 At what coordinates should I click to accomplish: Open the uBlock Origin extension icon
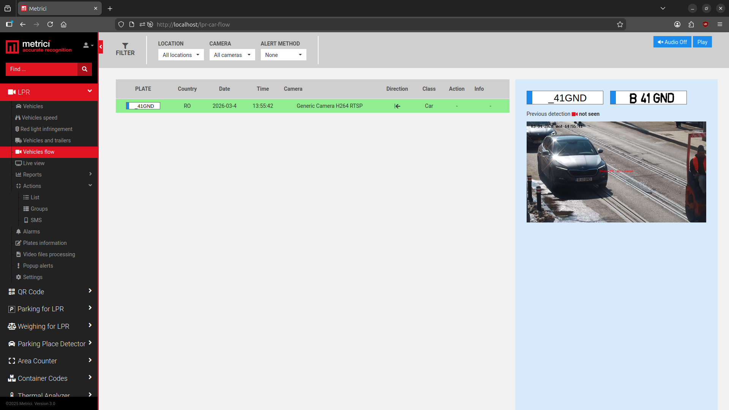click(705, 24)
